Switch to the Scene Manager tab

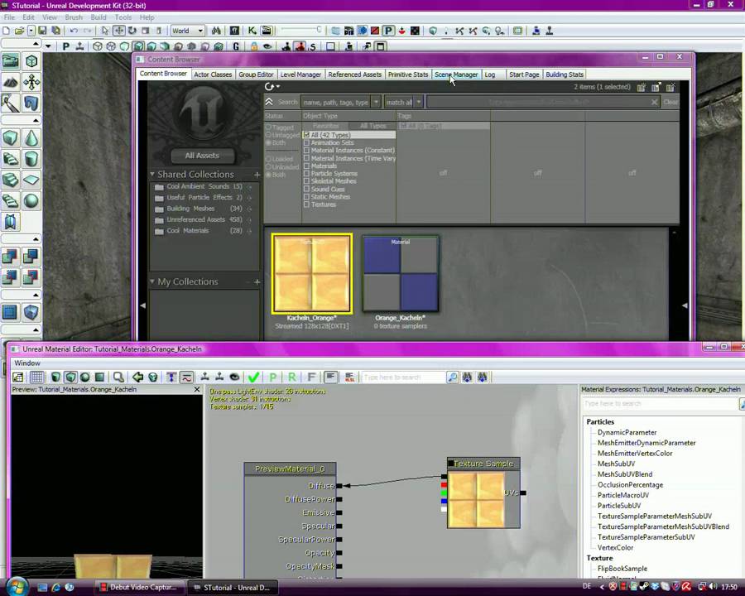[x=456, y=74]
